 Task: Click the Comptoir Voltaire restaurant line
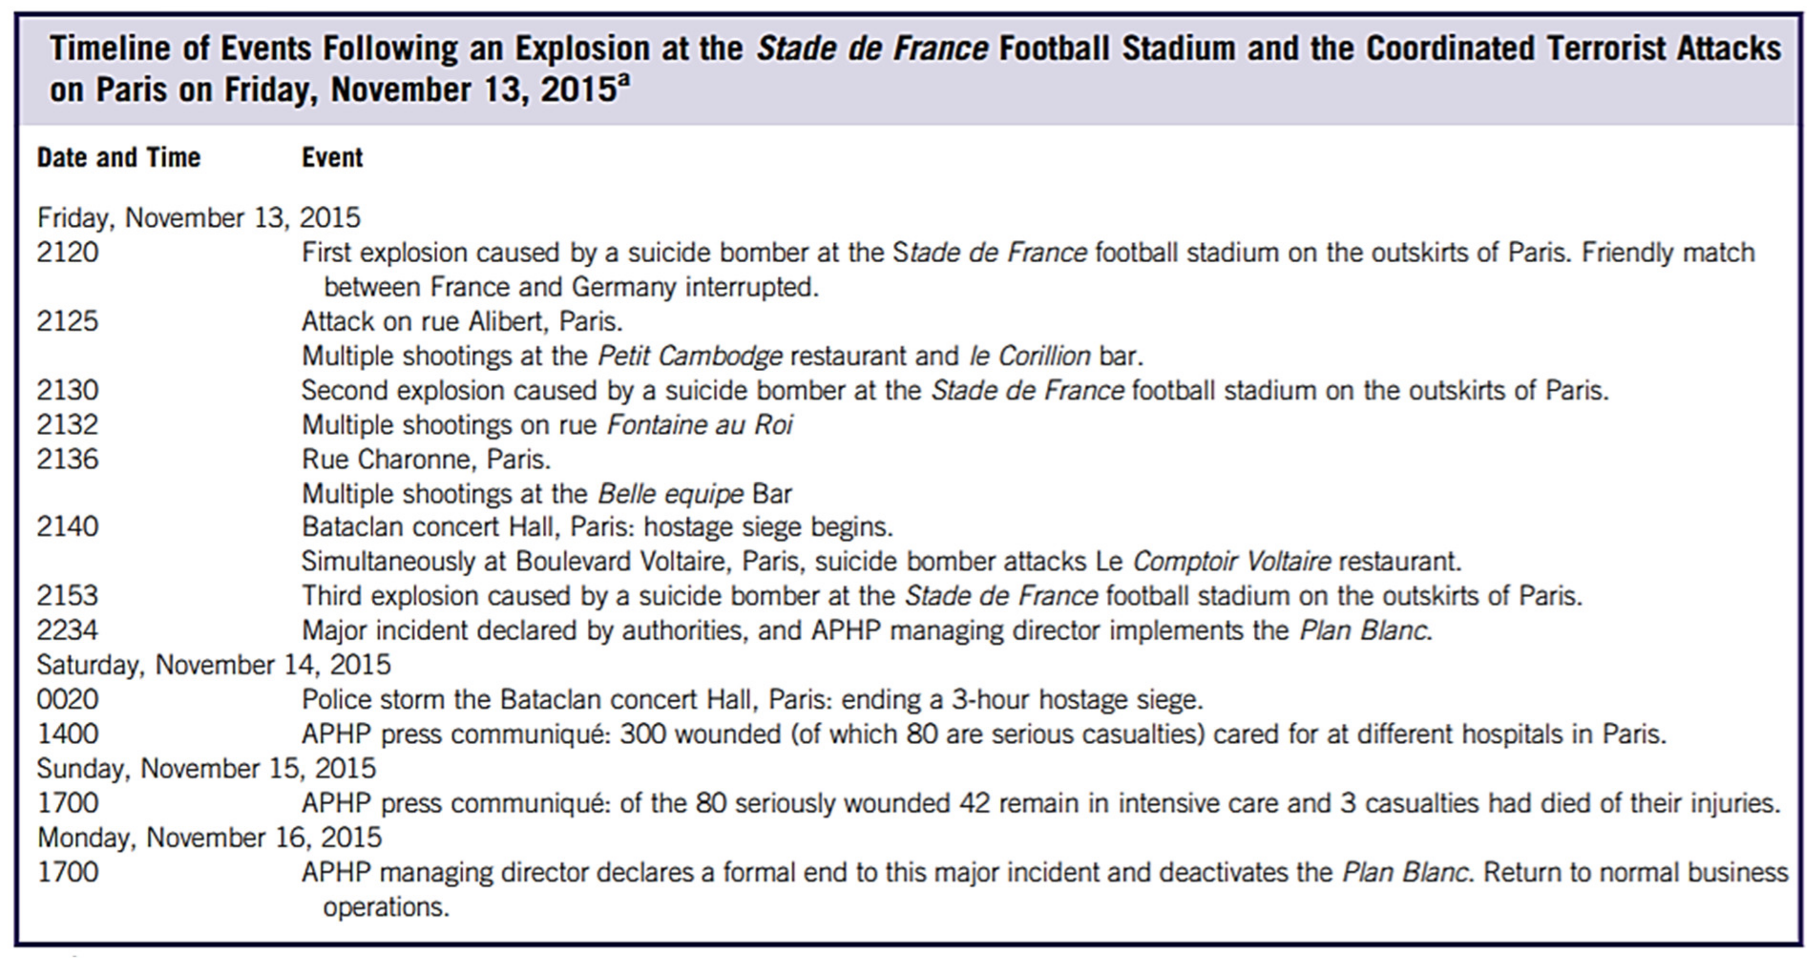click(881, 562)
